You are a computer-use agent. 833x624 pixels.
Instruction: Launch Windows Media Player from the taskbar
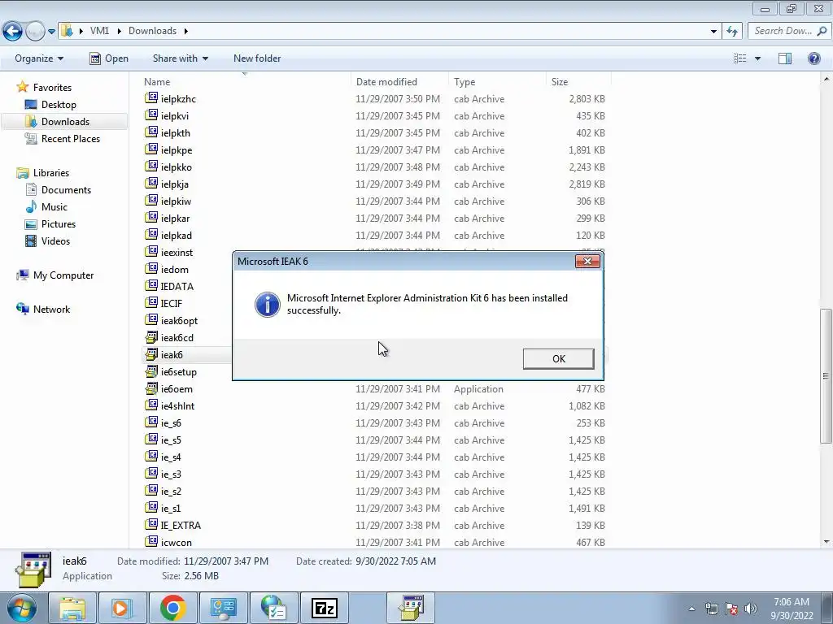[122, 608]
